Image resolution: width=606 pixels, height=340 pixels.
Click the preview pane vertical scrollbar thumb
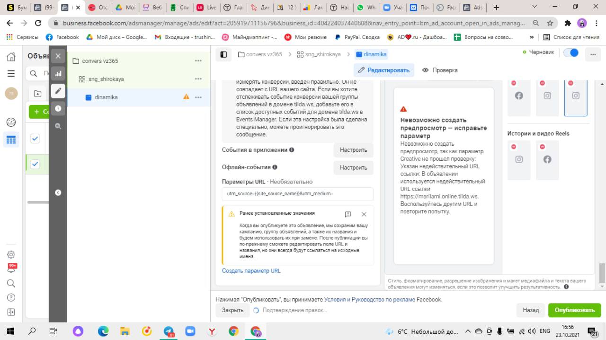point(602,273)
